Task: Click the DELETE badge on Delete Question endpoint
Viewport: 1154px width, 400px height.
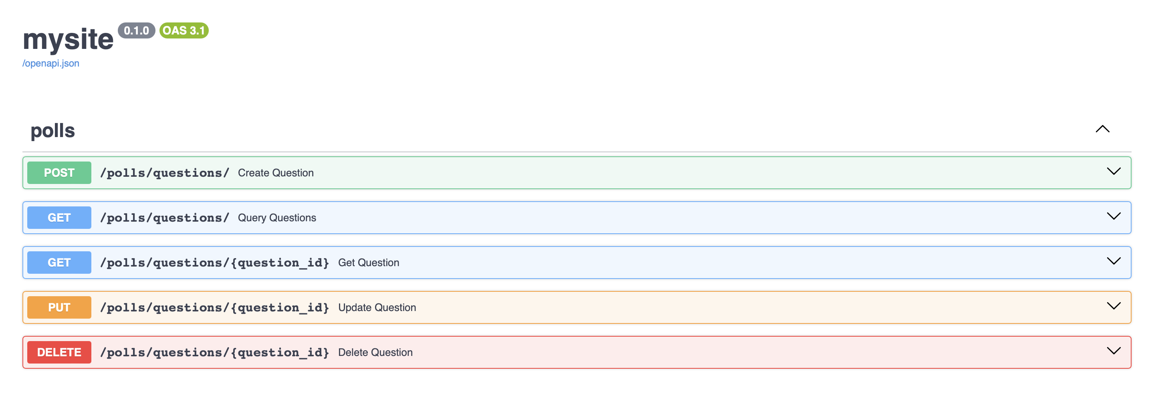Action: (x=59, y=352)
